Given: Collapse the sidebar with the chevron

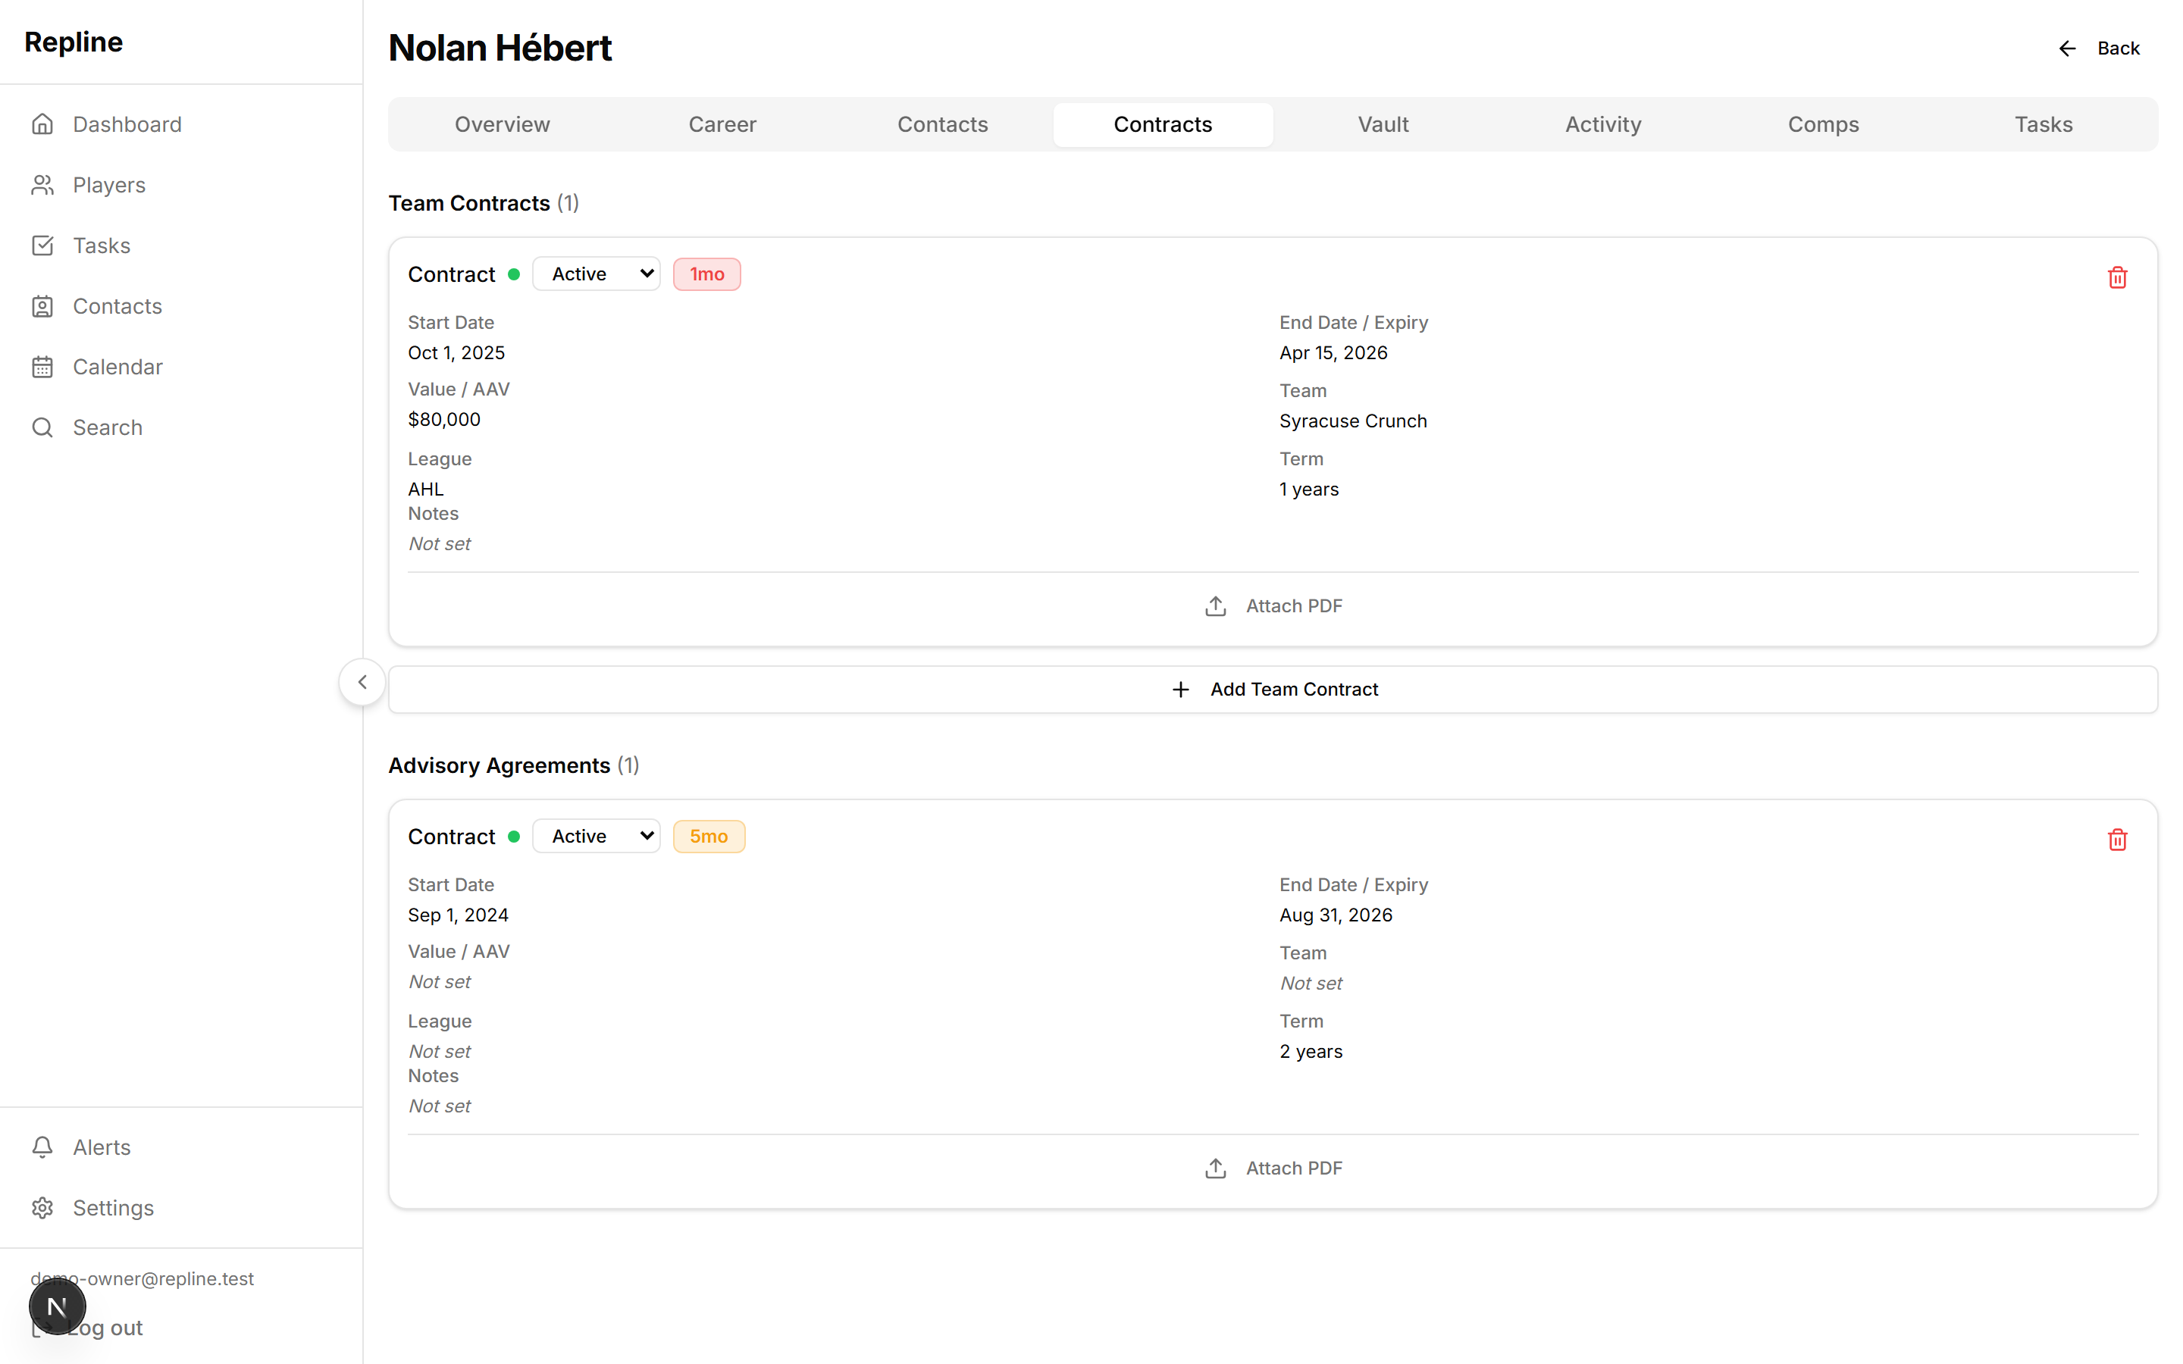Looking at the screenshot, I should (x=362, y=681).
